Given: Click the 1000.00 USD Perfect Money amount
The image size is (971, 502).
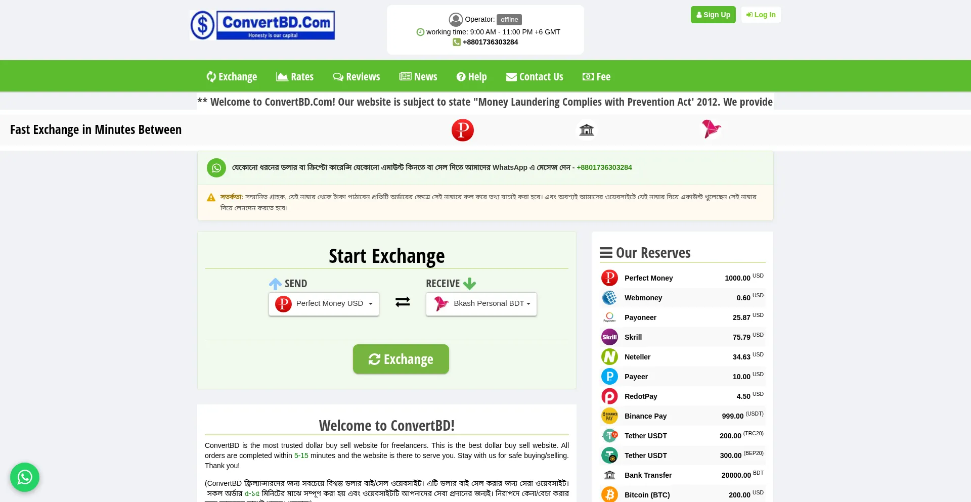Looking at the screenshot, I should [744, 278].
